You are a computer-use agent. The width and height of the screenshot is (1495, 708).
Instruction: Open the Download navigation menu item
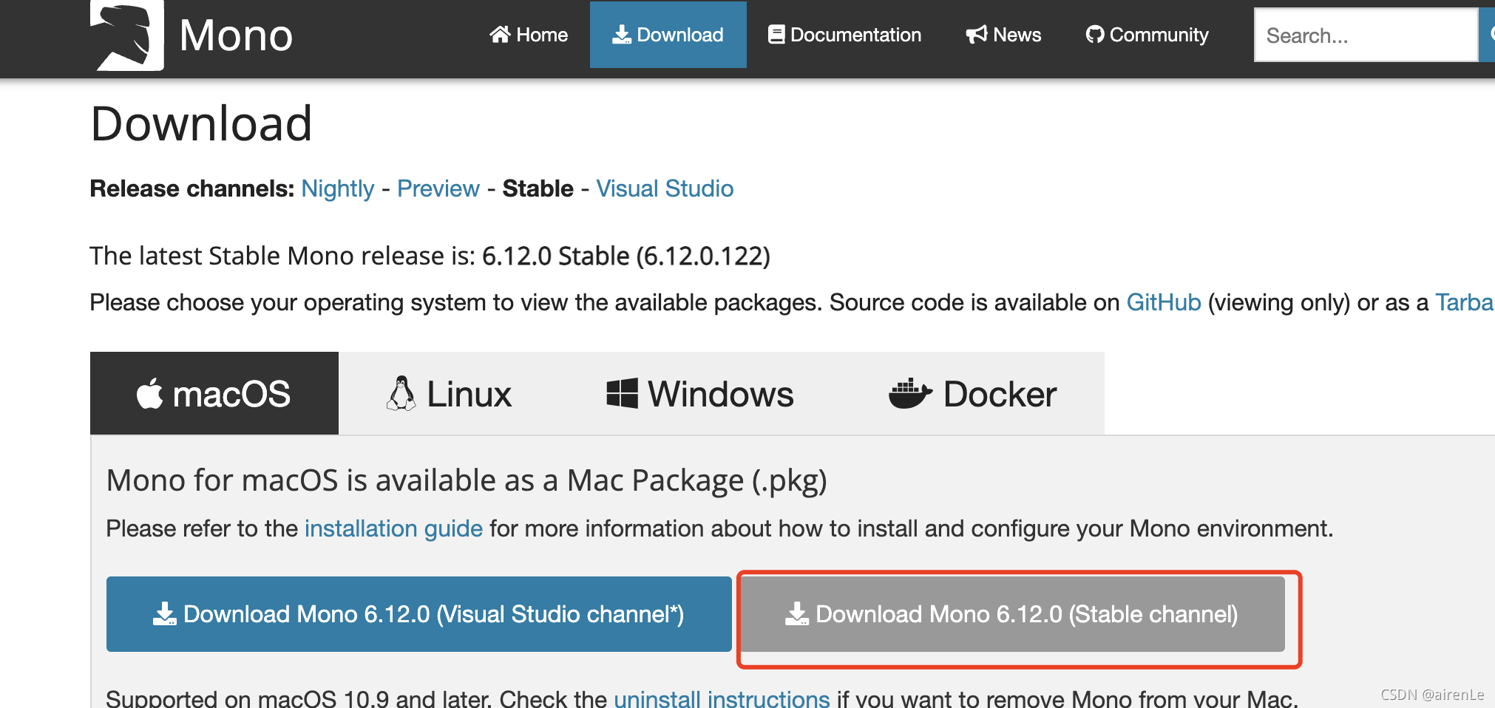pos(668,35)
